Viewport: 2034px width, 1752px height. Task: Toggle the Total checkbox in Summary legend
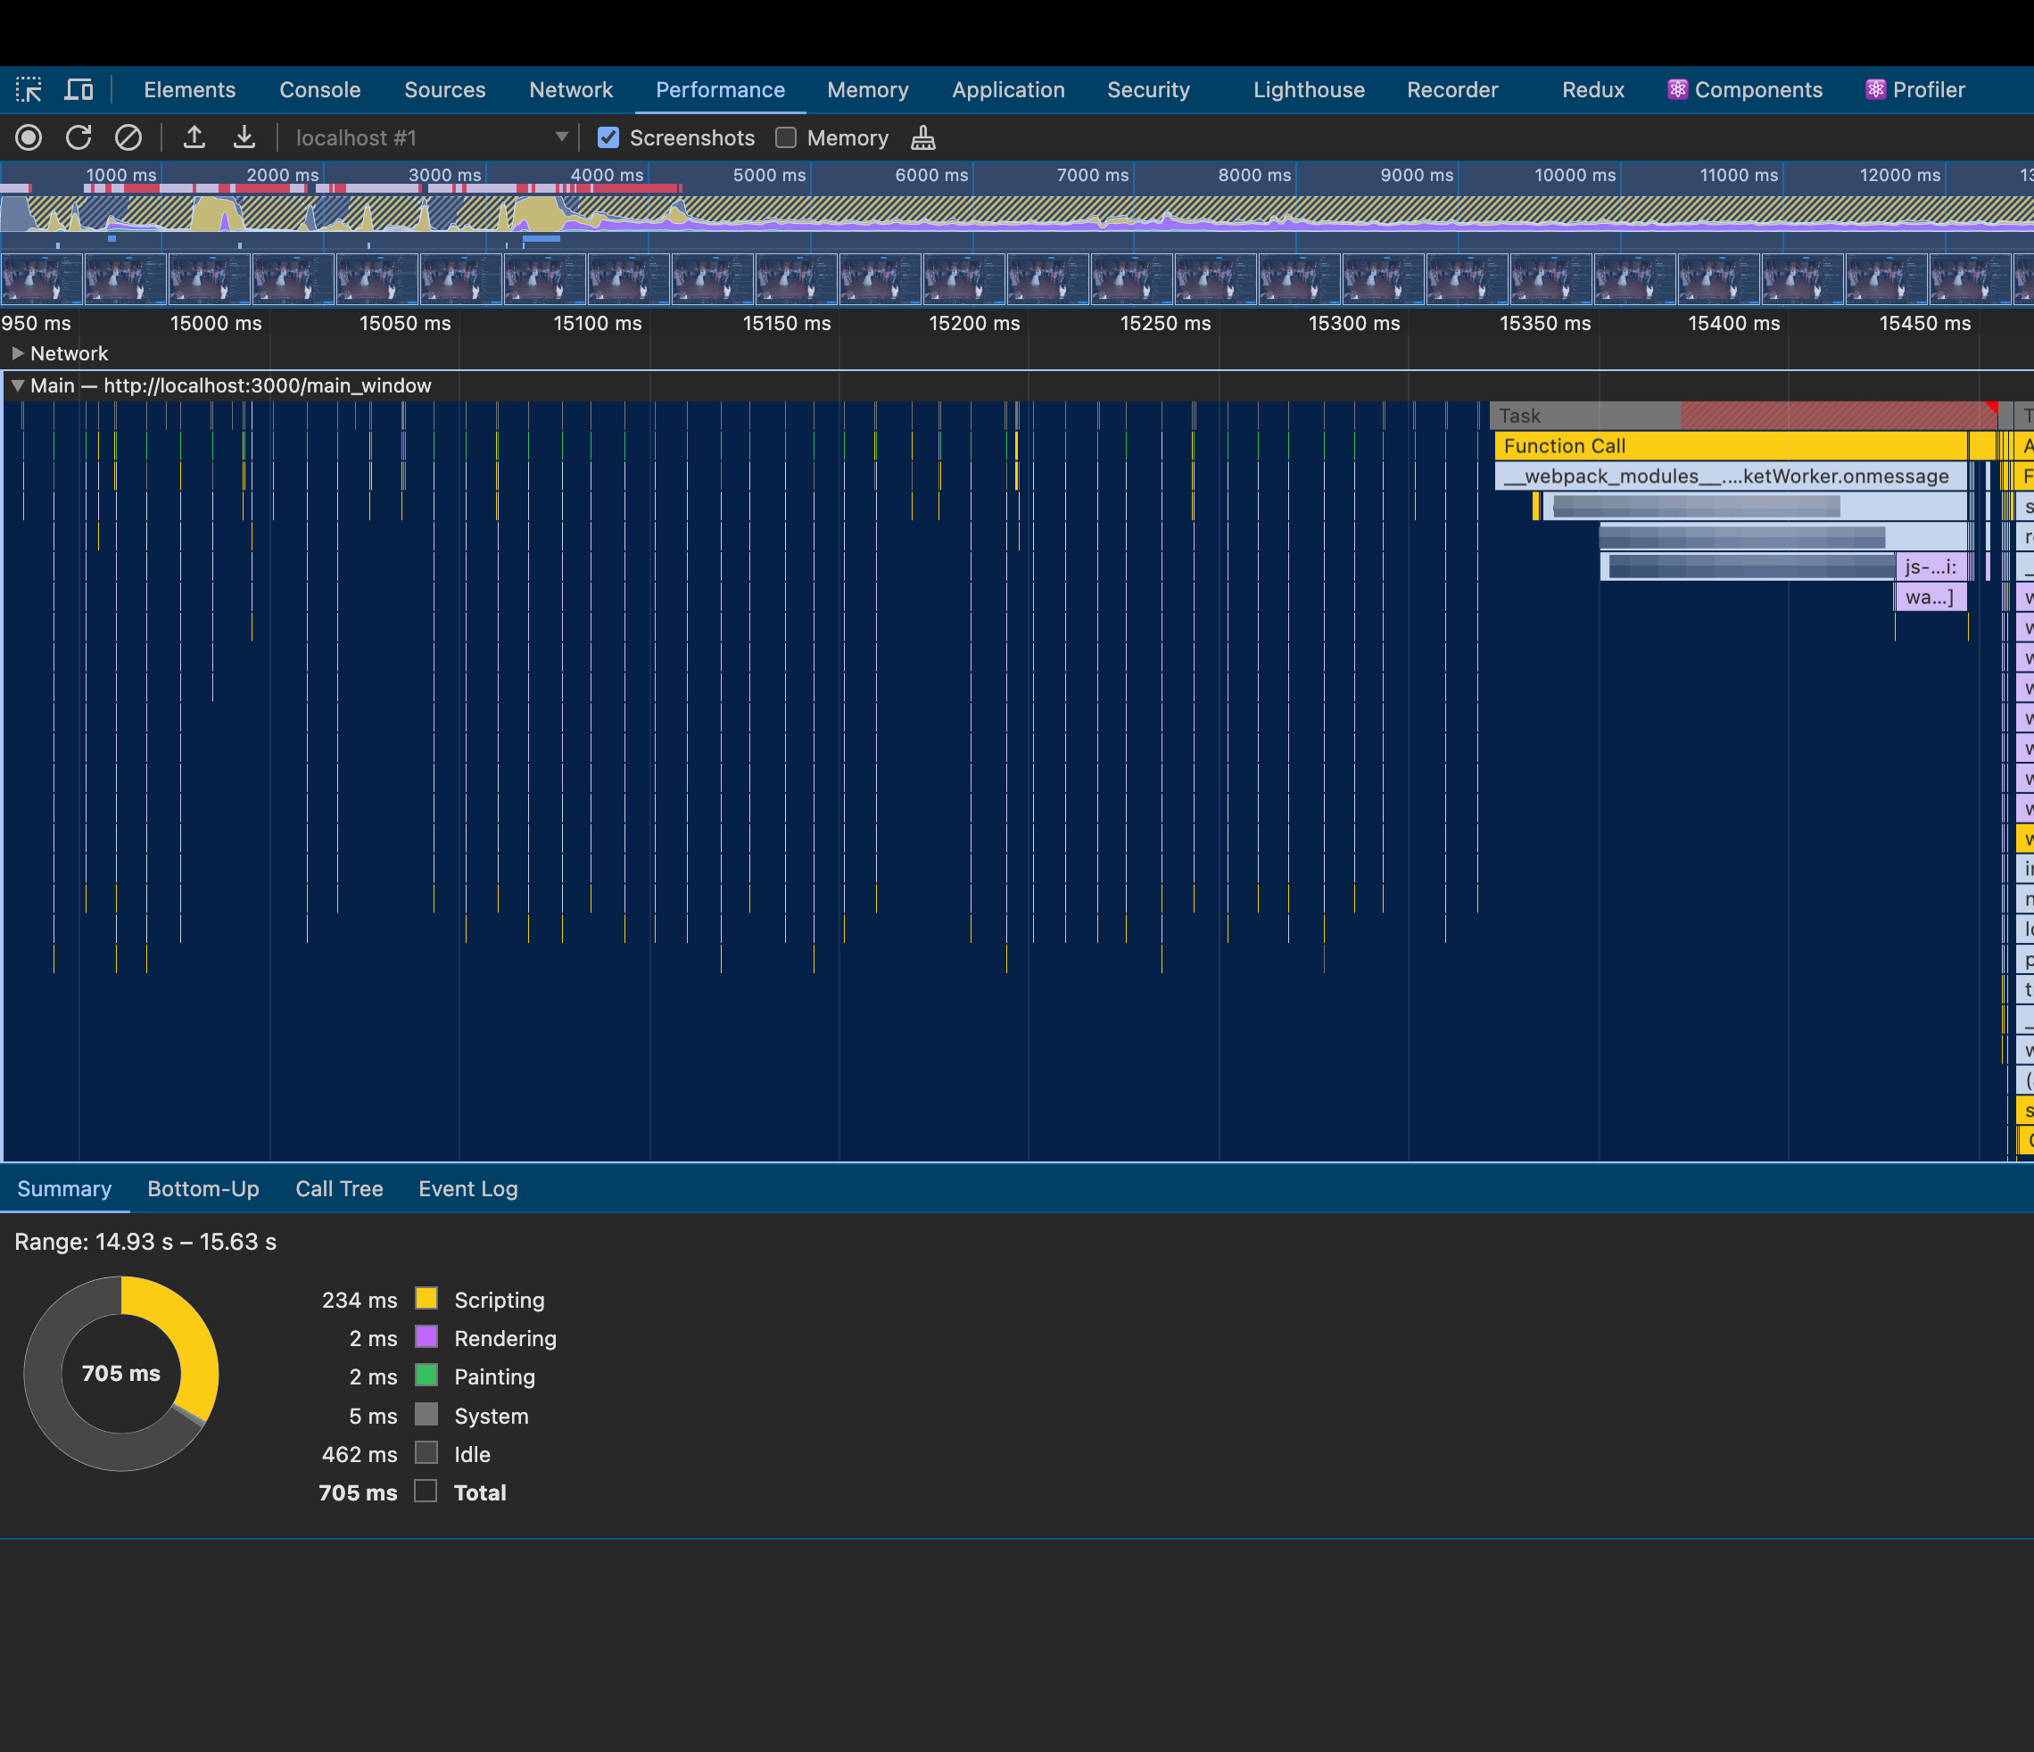point(425,1491)
